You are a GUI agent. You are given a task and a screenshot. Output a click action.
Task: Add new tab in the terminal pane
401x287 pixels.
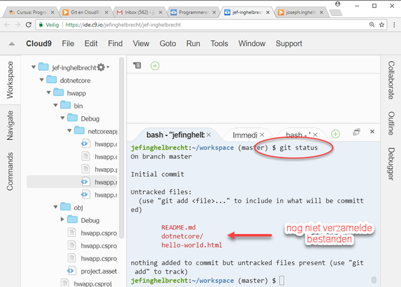coord(336,134)
